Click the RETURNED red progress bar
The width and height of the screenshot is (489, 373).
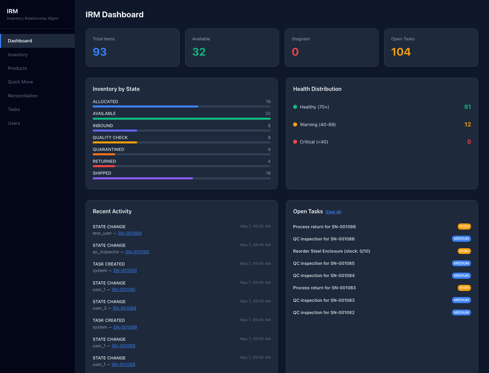tap(104, 166)
